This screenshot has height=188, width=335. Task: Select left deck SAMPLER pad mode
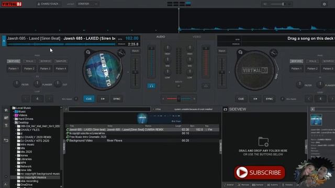click(61, 61)
